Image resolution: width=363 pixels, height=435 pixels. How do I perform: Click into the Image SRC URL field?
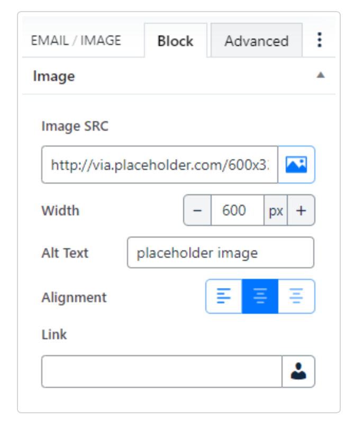click(x=159, y=165)
